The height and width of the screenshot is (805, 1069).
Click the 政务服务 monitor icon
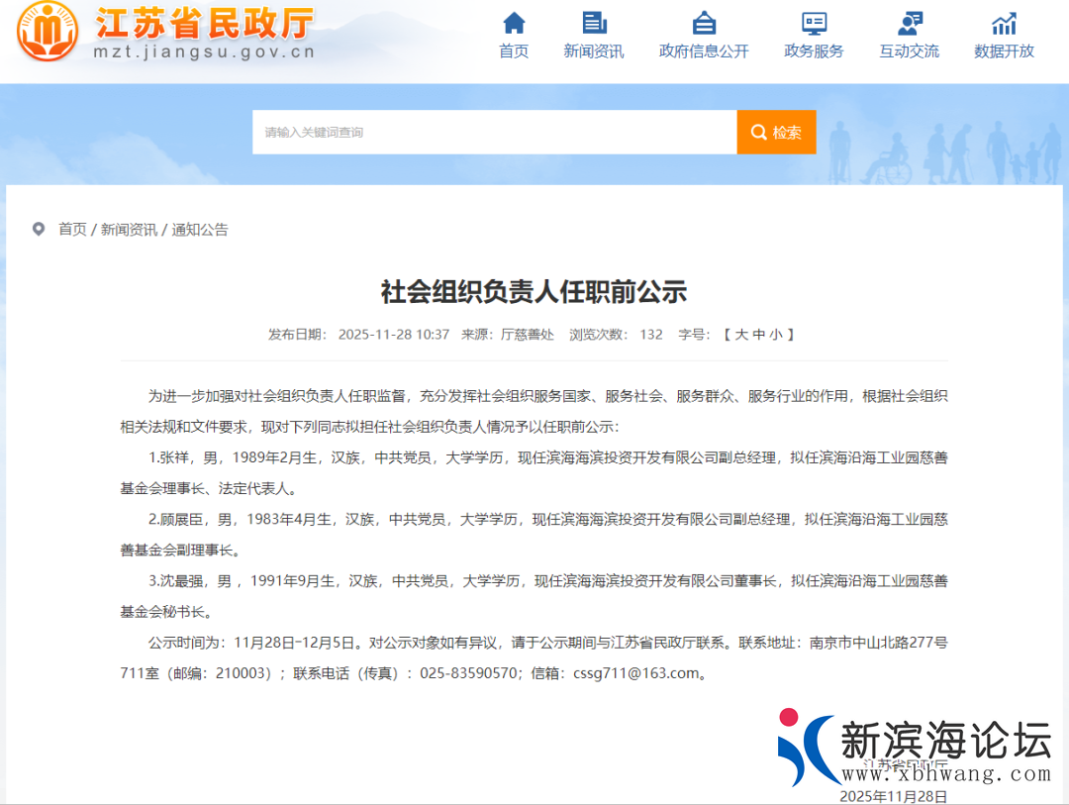pyautogui.click(x=814, y=23)
